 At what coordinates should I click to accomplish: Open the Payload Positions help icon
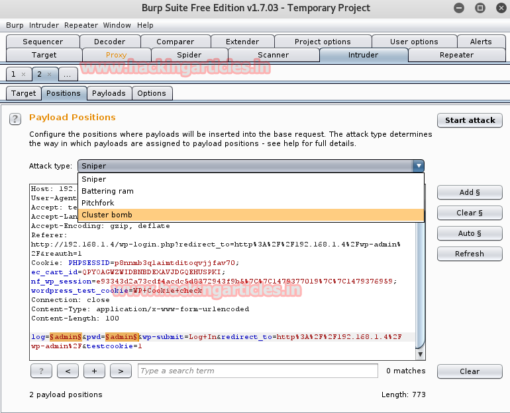click(x=15, y=119)
